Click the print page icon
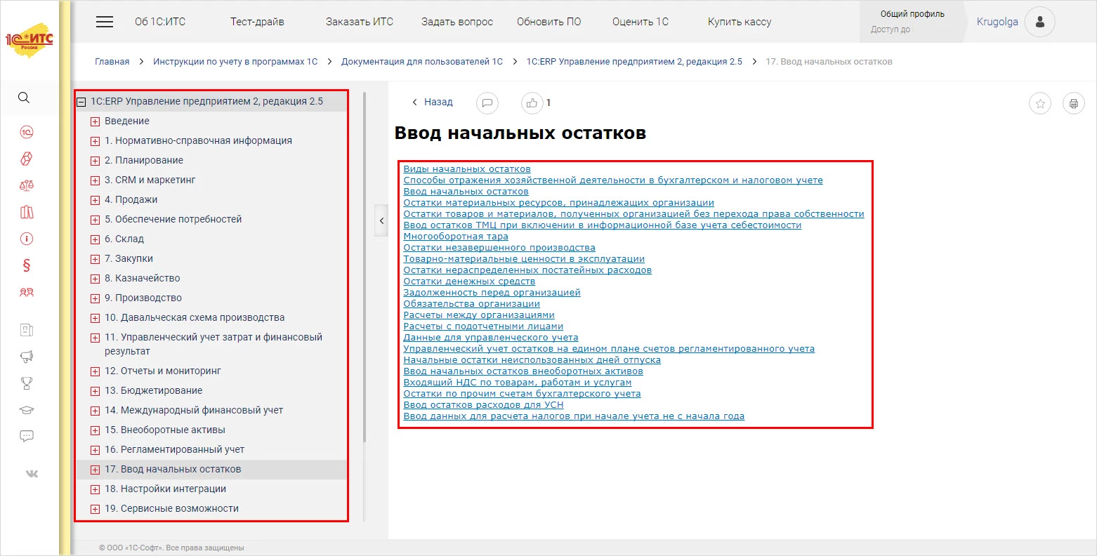Screen dimensions: 1097x556 (1074, 103)
